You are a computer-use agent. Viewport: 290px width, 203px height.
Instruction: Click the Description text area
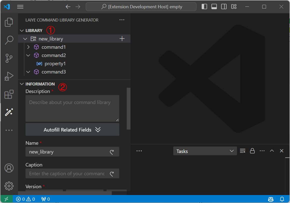72,108
